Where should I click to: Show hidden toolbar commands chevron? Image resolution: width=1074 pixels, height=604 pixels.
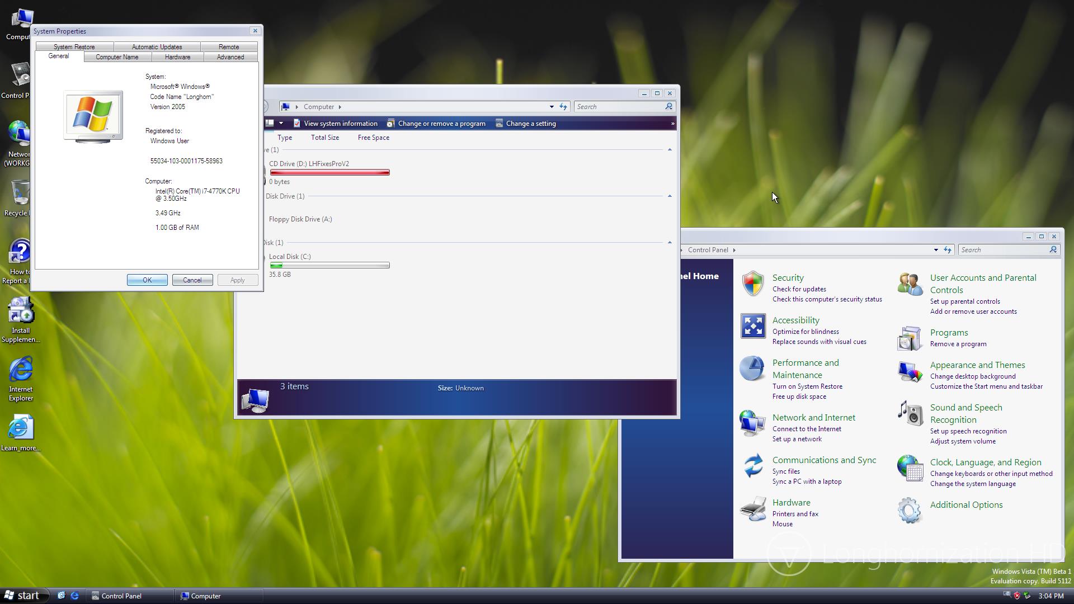click(672, 124)
